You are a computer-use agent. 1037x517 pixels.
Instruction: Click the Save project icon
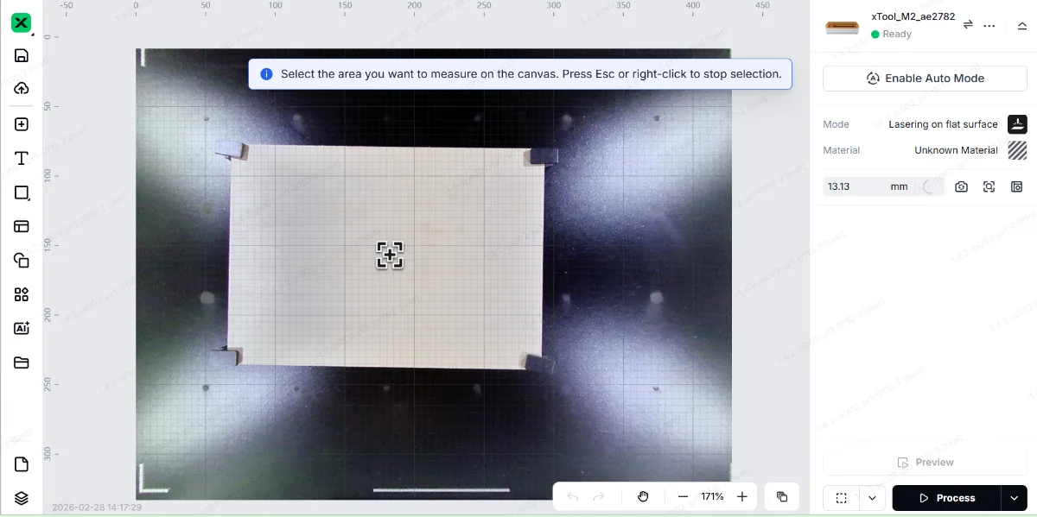click(22, 56)
